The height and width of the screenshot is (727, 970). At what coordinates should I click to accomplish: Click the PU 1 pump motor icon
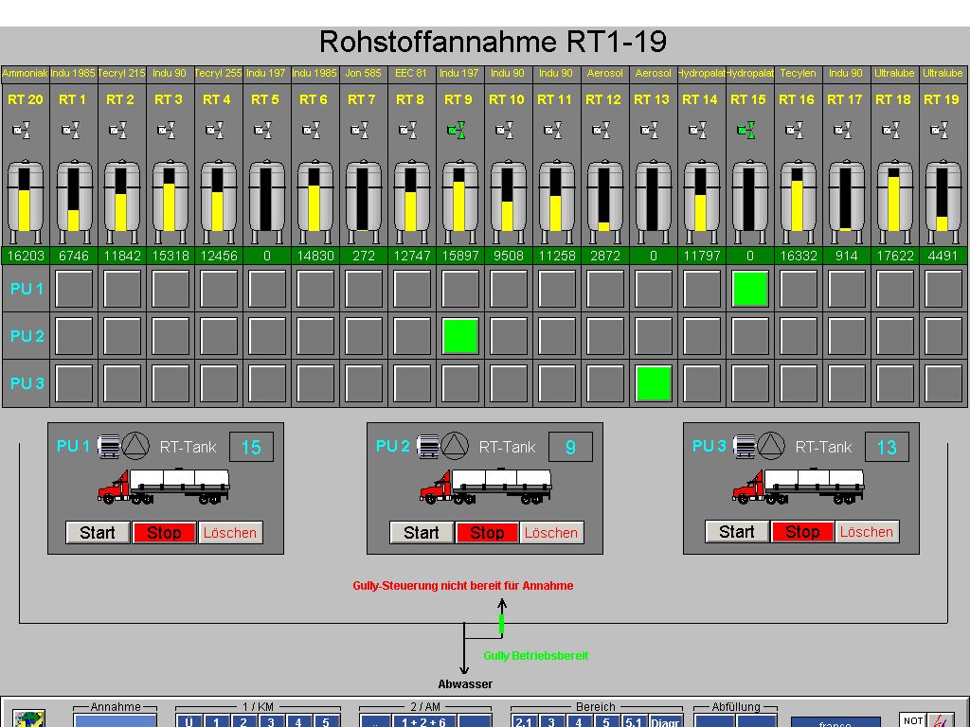click(x=112, y=446)
